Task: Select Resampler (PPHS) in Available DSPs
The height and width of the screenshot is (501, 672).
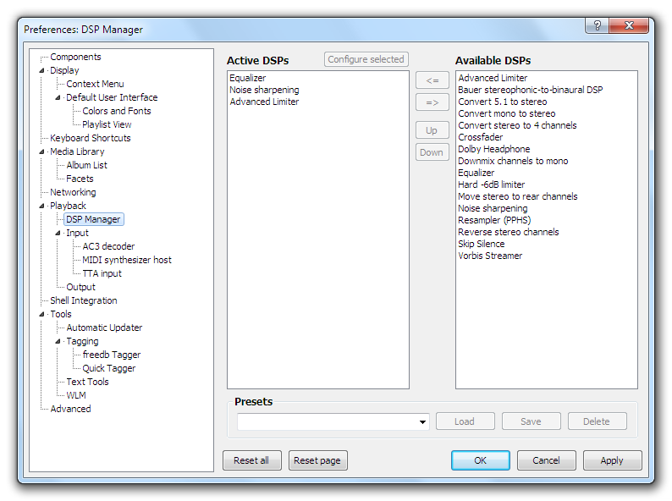Action: coord(494,220)
